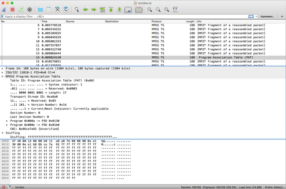286x189 pixels.
Task: Select the Last Section Number: 0 line
Action: pos(29,117)
